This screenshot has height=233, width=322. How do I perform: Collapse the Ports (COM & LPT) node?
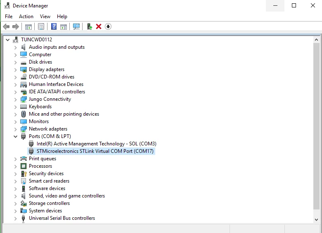(15, 136)
